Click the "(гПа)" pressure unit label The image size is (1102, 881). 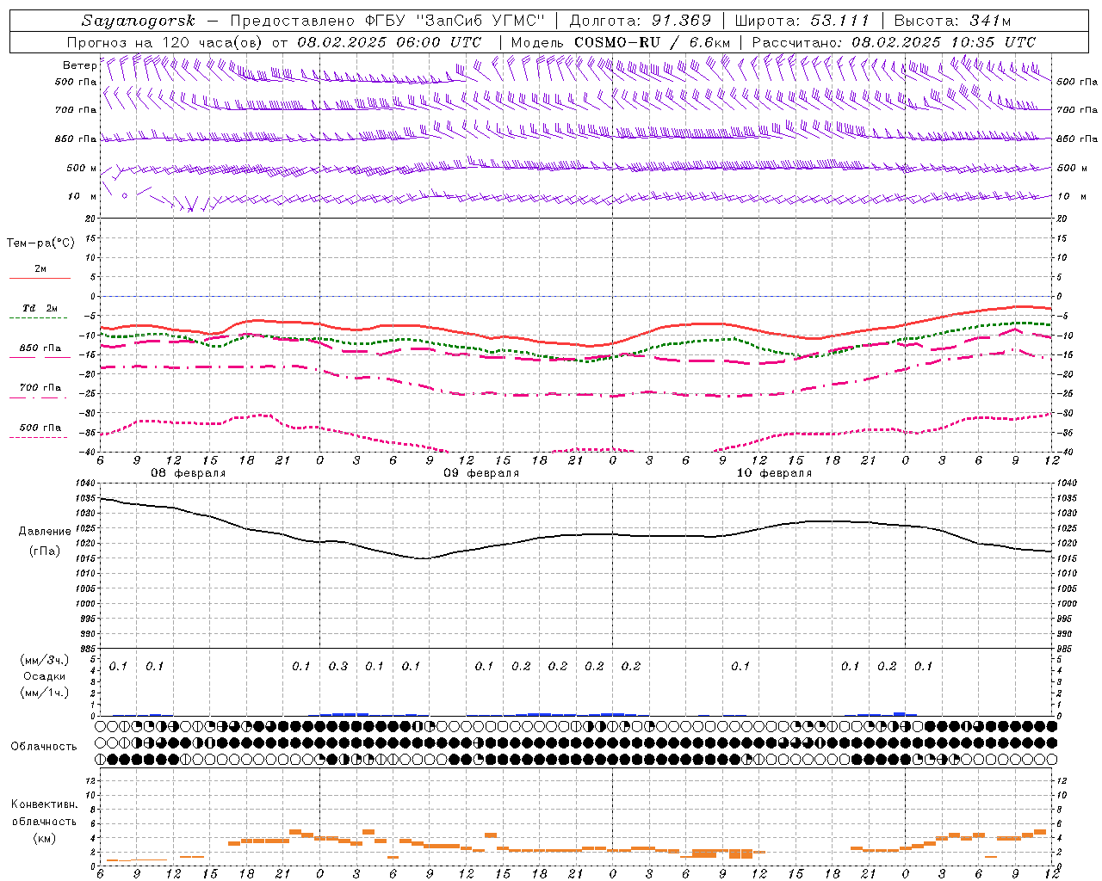(x=45, y=551)
